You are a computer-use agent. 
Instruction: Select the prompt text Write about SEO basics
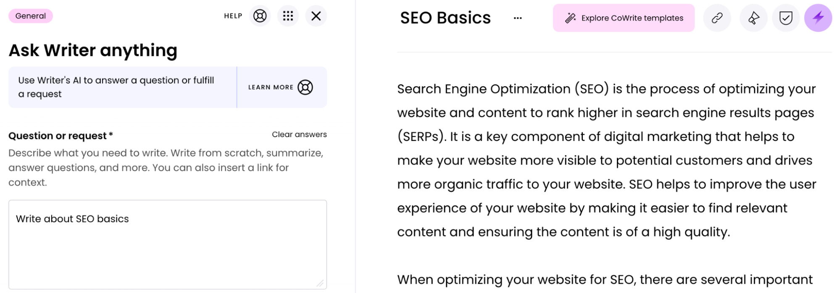(x=73, y=218)
